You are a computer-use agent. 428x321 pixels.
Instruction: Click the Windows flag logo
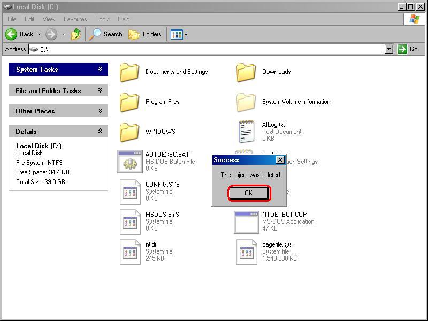click(414, 19)
